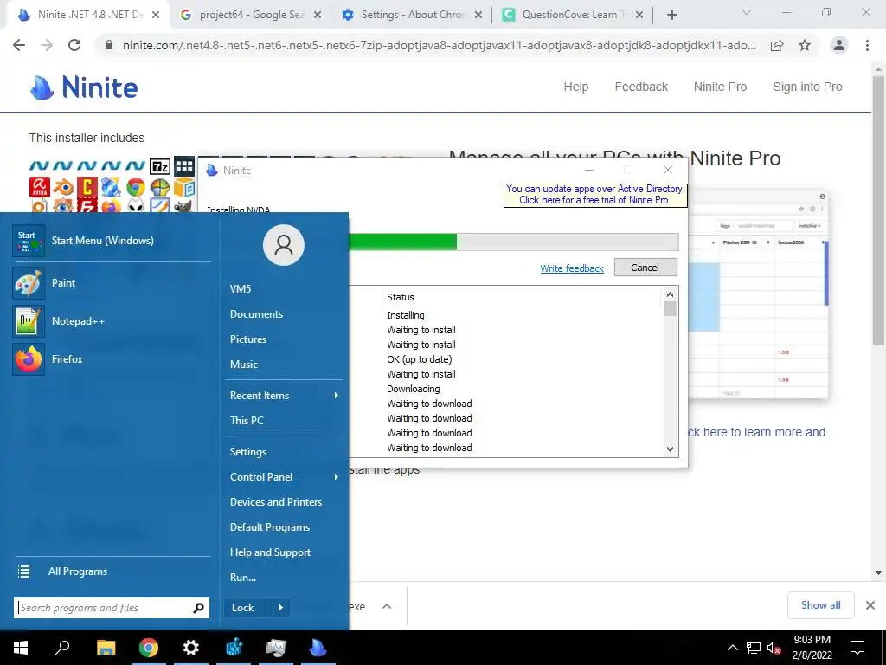Launch Firefox from the Start menu
This screenshot has width=886, height=665.
[112, 358]
